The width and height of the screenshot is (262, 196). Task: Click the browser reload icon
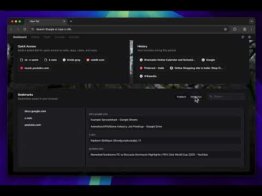(x=25, y=29)
